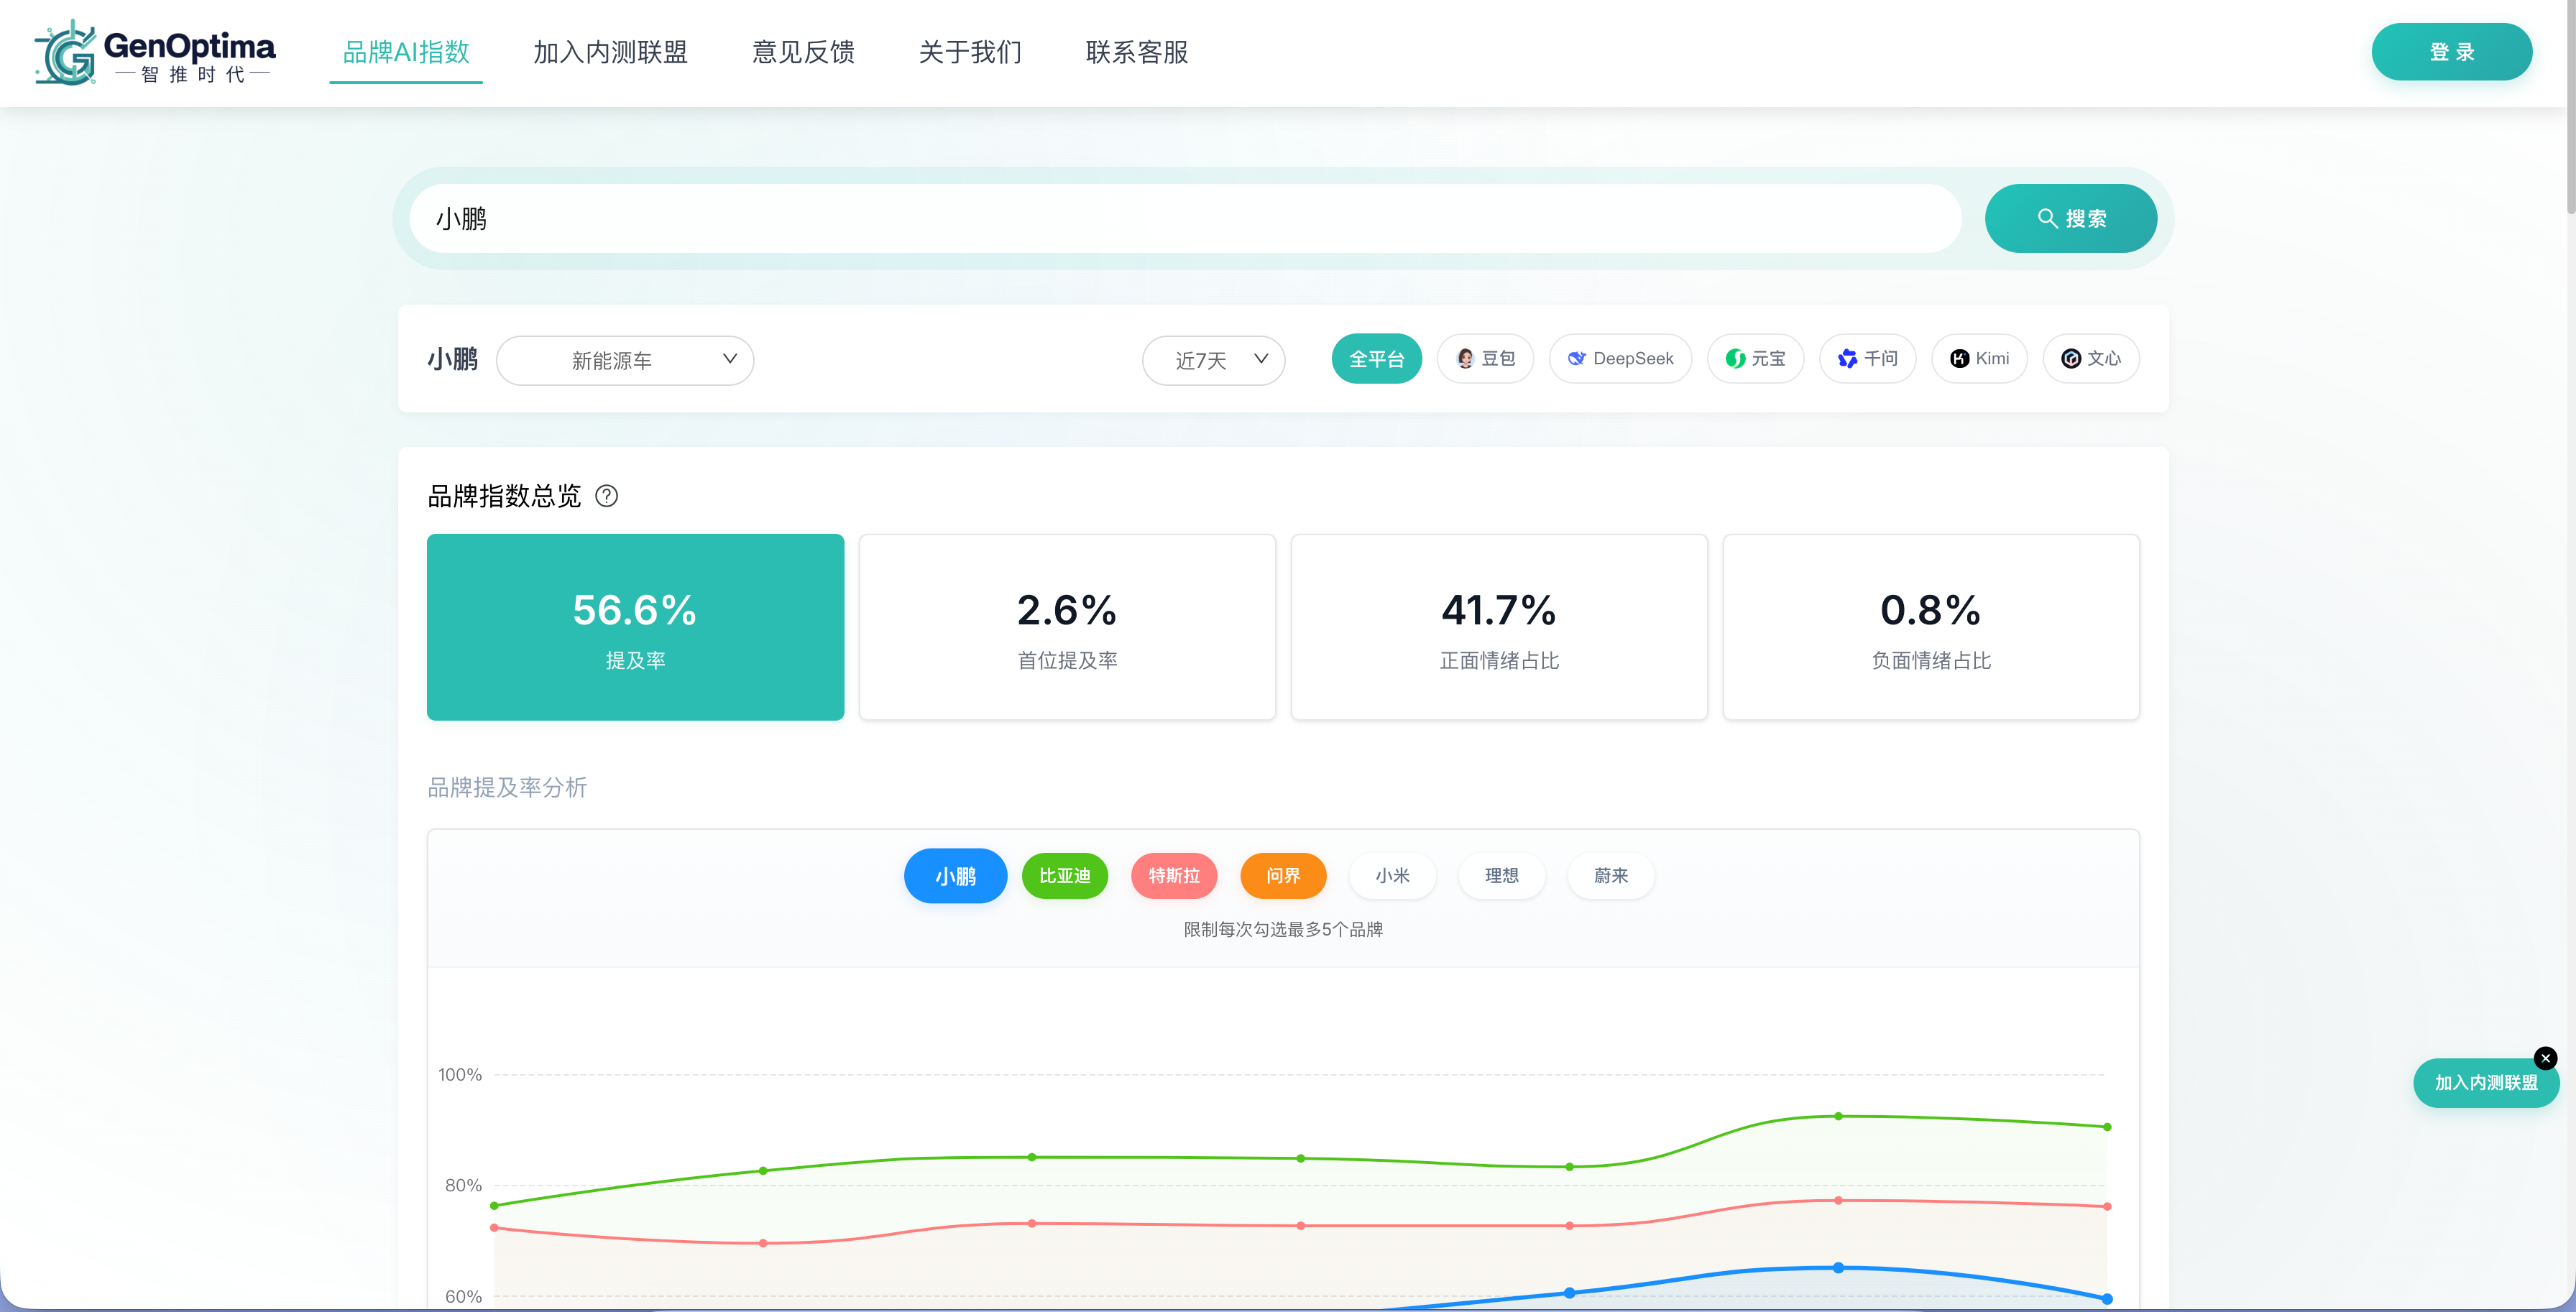The image size is (2576, 1312).
Task: Open the 联系客服 nav item
Action: click(x=1137, y=52)
